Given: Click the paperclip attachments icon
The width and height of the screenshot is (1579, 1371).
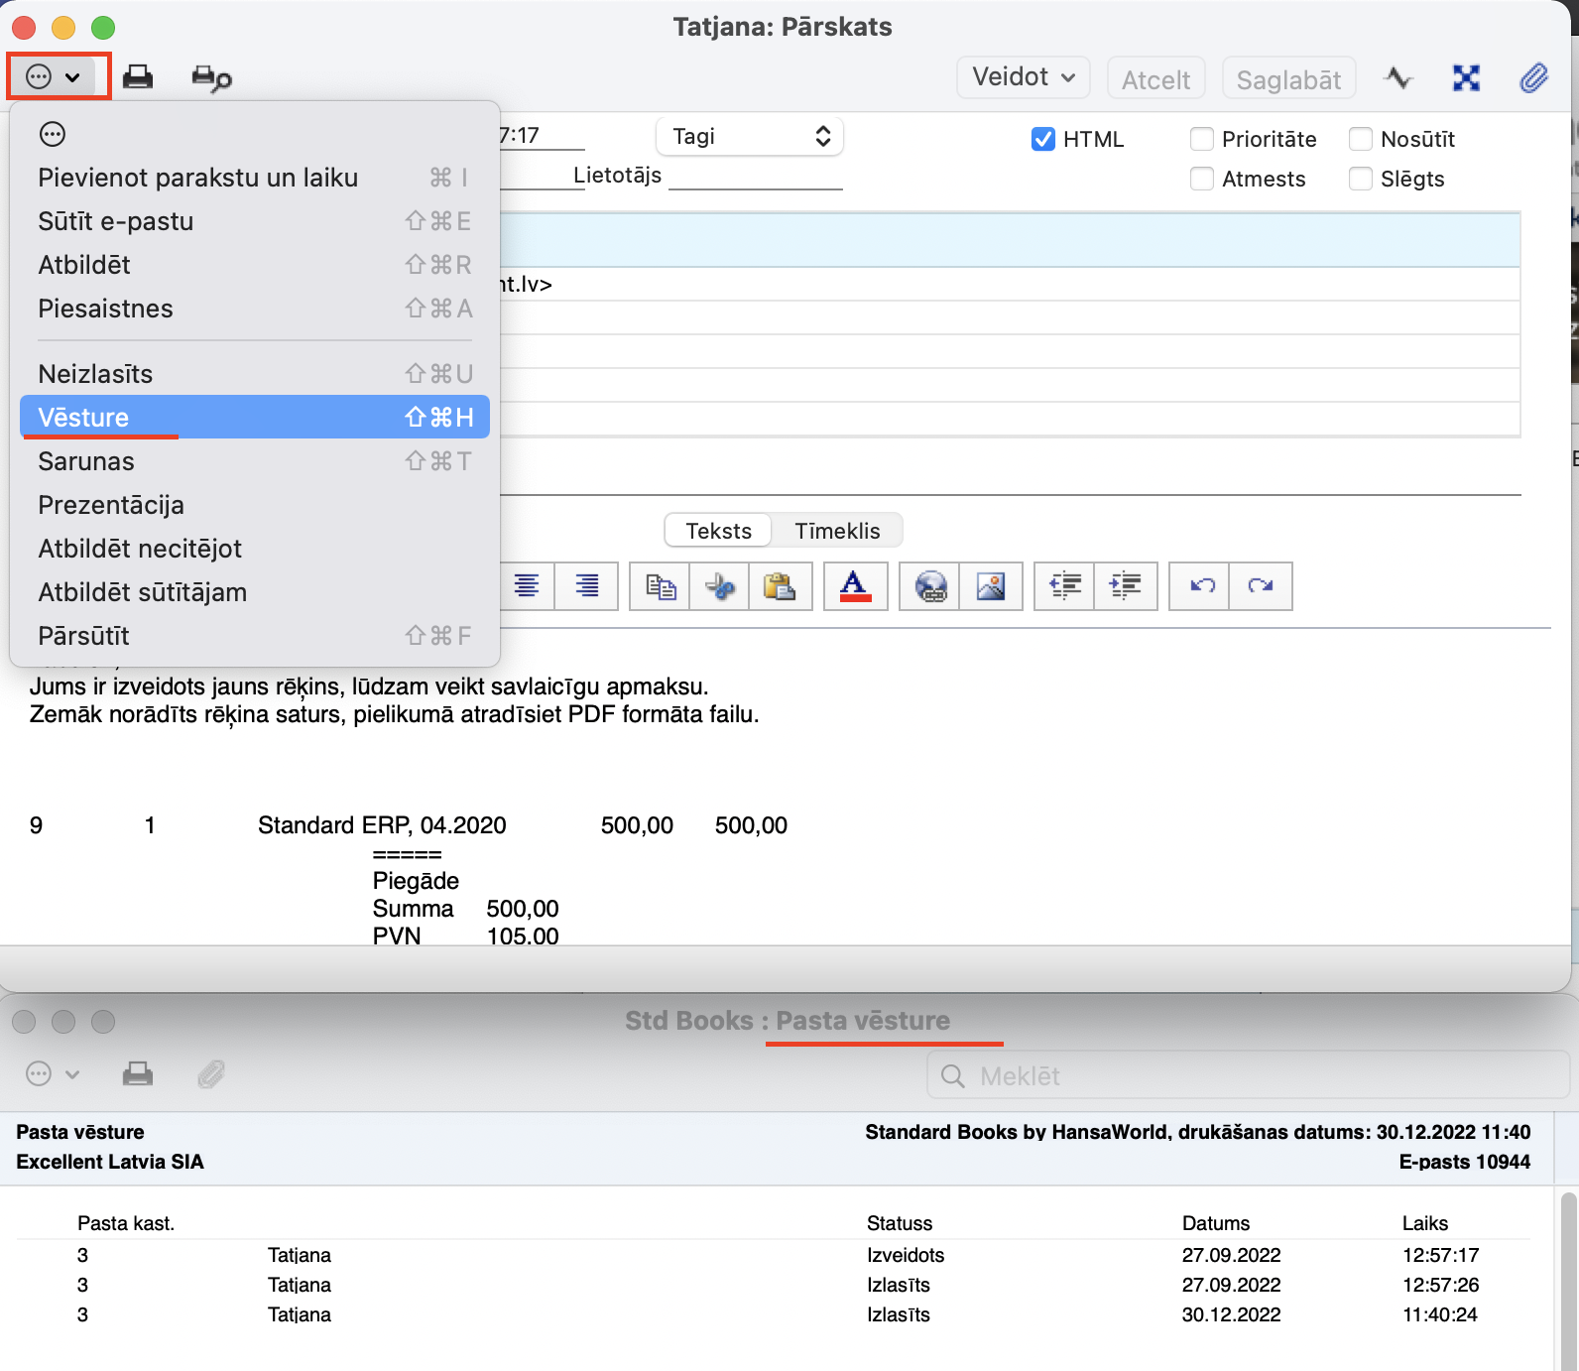Looking at the screenshot, I should 1533,77.
